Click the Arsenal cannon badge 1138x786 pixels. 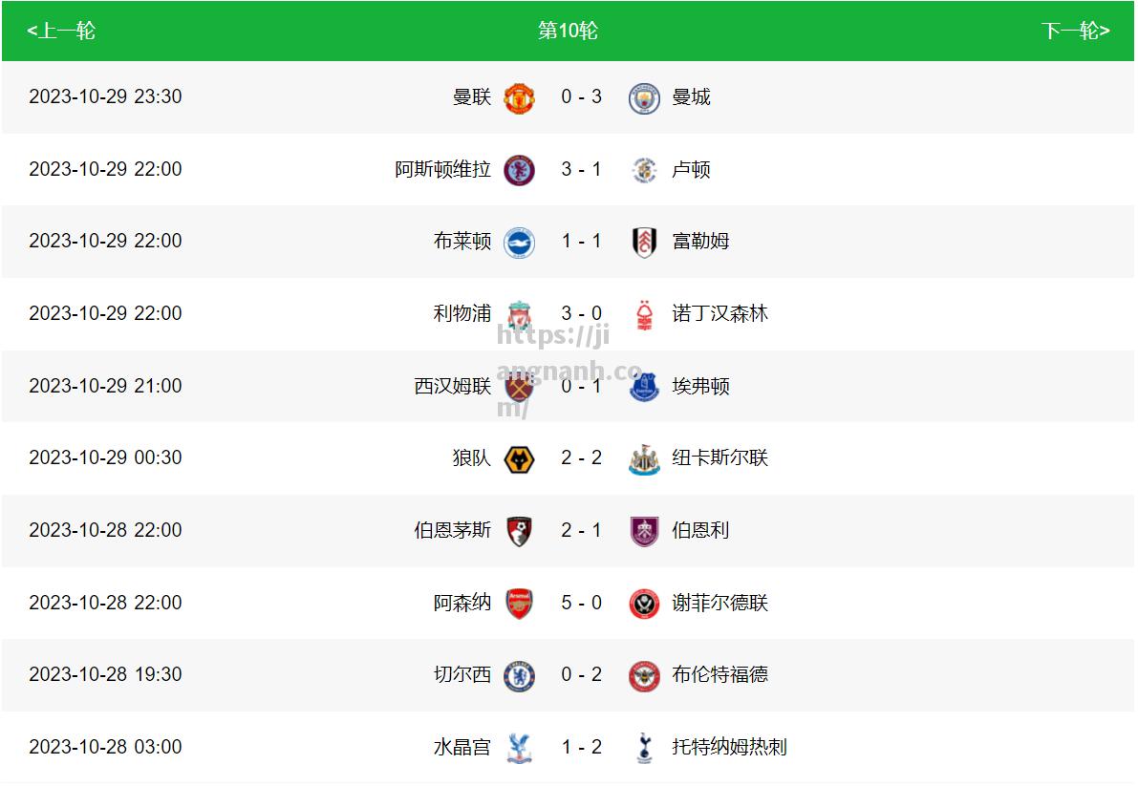tap(519, 604)
